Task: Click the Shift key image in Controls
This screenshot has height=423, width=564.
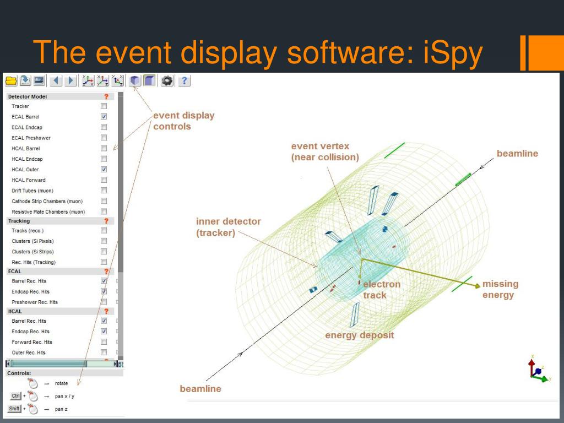Action: click(x=14, y=409)
